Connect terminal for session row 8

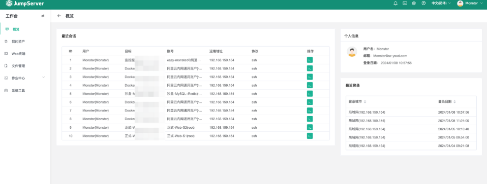coord(310,119)
